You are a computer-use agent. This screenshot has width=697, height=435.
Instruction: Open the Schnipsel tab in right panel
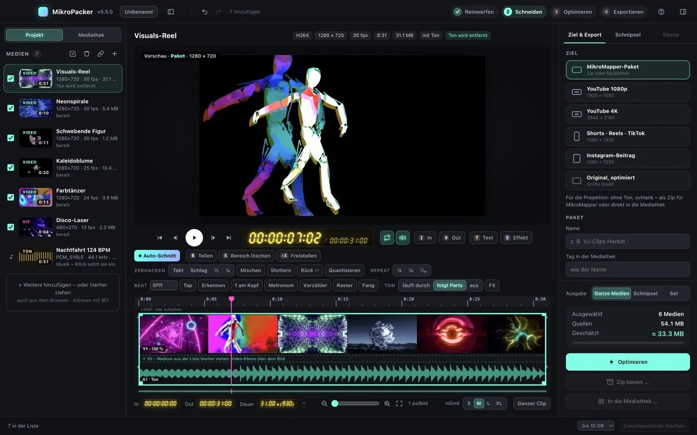(628, 35)
